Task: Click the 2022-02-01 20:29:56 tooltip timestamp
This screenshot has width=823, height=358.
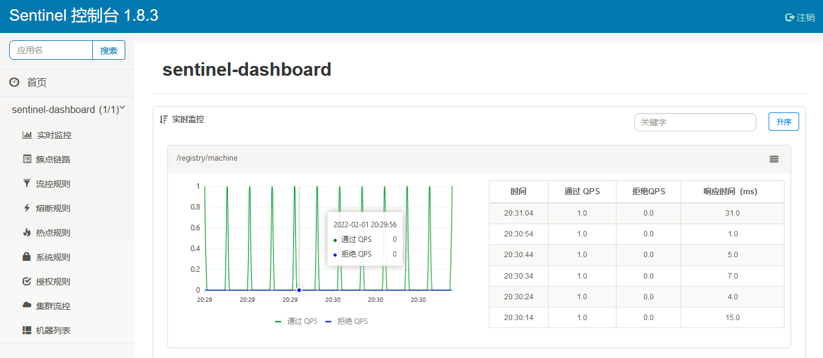Action: 365,225
